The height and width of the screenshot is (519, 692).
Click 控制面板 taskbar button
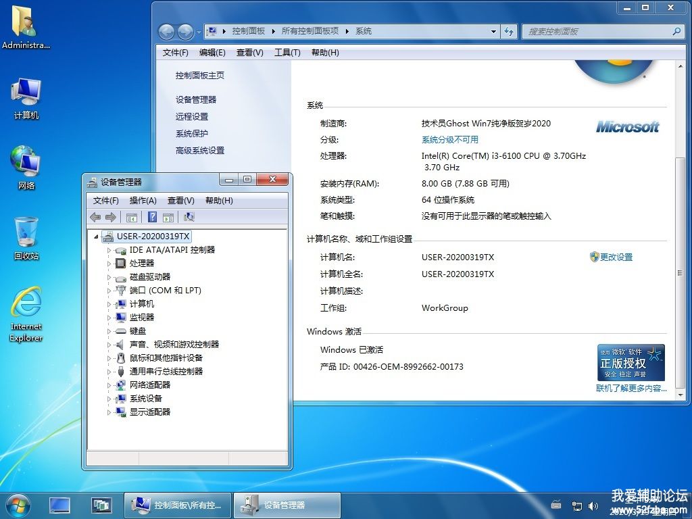[x=178, y=505]
